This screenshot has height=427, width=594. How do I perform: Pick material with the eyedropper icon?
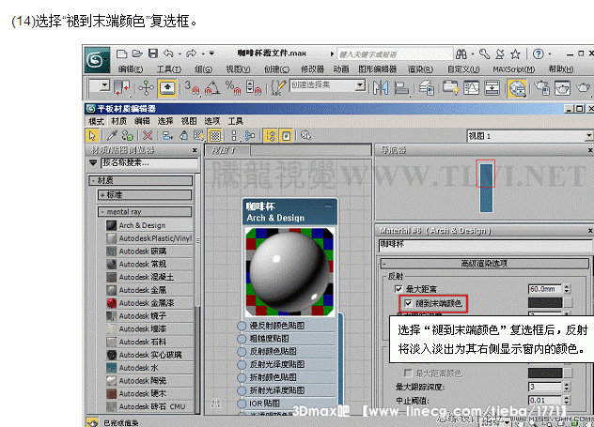pos(112,135)
